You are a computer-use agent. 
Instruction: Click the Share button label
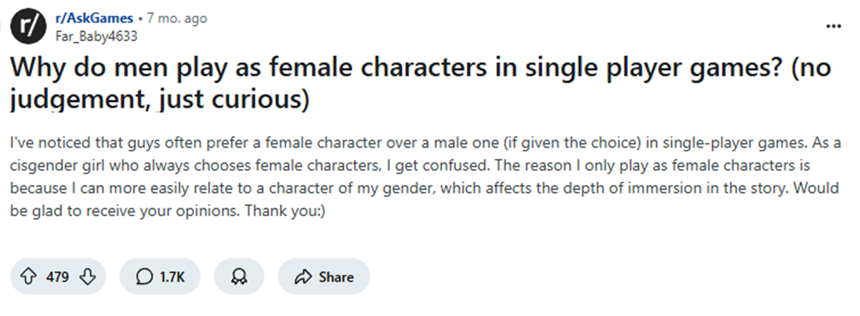click(x=336, y=277)
